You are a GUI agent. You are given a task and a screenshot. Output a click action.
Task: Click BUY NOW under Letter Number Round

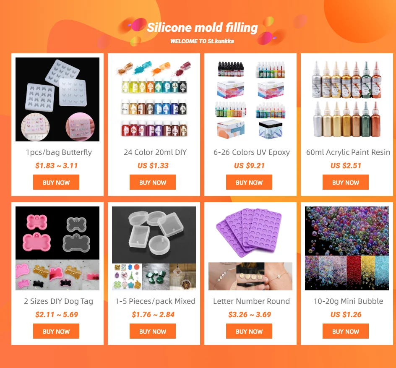pyautogui.click(x=249, y=331)
